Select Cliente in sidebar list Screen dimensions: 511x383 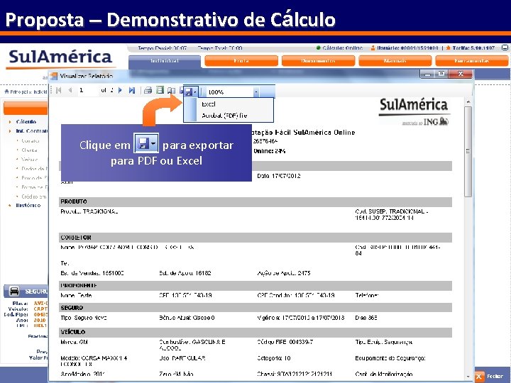point(29,150)
